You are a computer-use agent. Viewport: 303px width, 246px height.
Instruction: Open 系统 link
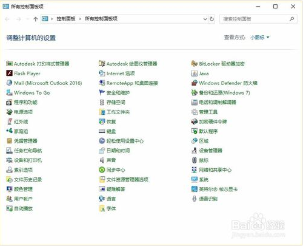(x=204, y=179)
